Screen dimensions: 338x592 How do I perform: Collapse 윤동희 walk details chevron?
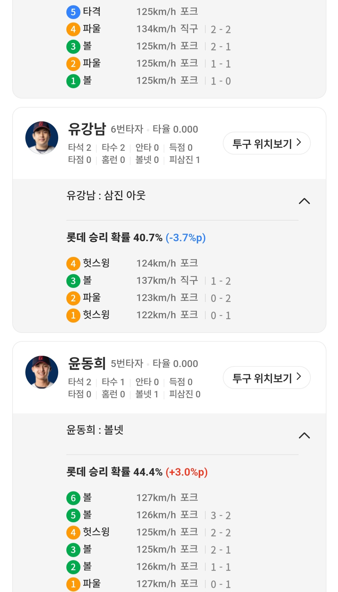tap(304, 436)
